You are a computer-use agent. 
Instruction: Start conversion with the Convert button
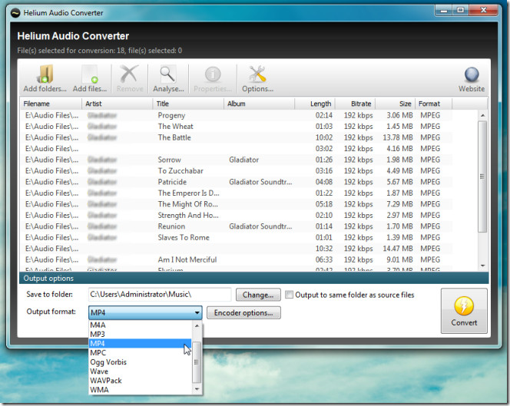tap(464, 311)
